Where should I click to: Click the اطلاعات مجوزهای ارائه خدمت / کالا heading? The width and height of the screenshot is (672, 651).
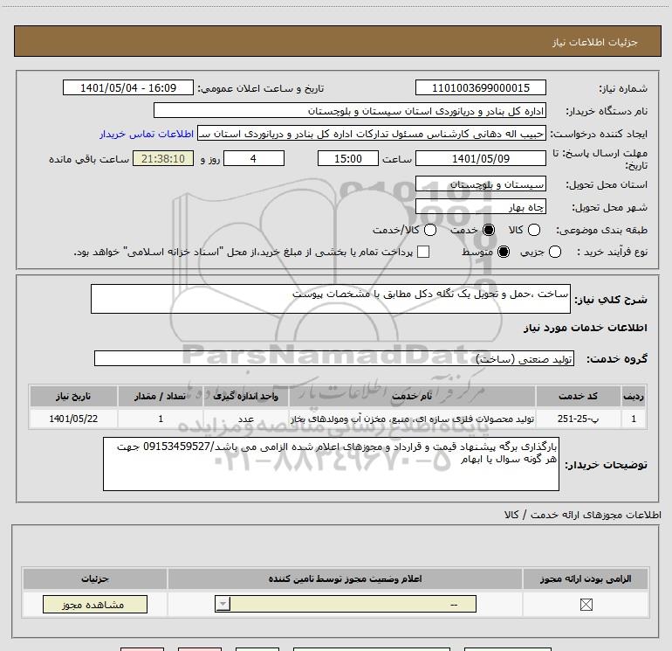583,514
